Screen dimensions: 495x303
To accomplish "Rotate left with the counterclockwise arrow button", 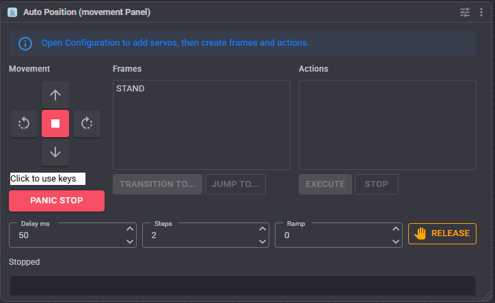I will click(24, 123).
